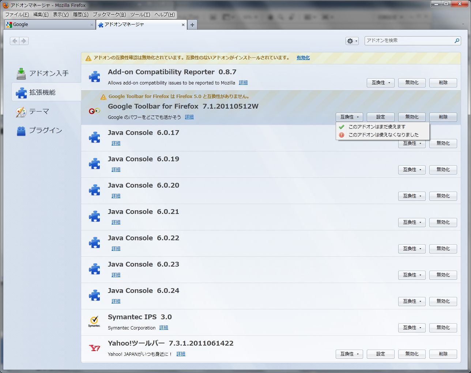Click the back navigation arrow
Image resolution: width=471 pixels, height=373 pixels.
[15, 41]
